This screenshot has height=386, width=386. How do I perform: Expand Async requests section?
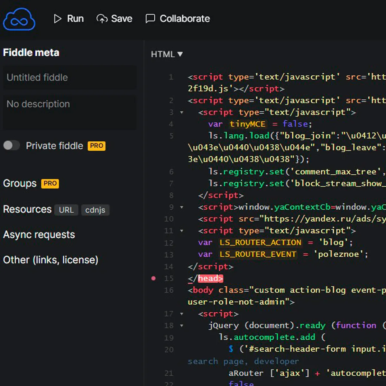(39, 235)
